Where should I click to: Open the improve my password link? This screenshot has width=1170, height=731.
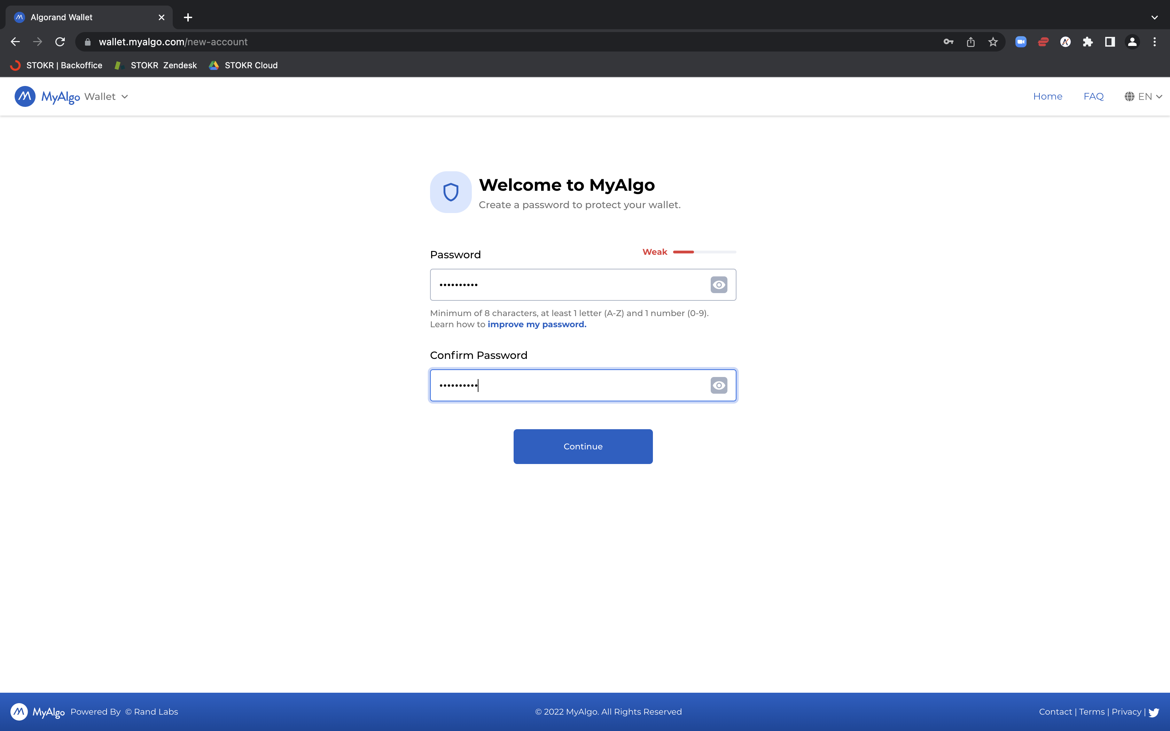point(537,324)
